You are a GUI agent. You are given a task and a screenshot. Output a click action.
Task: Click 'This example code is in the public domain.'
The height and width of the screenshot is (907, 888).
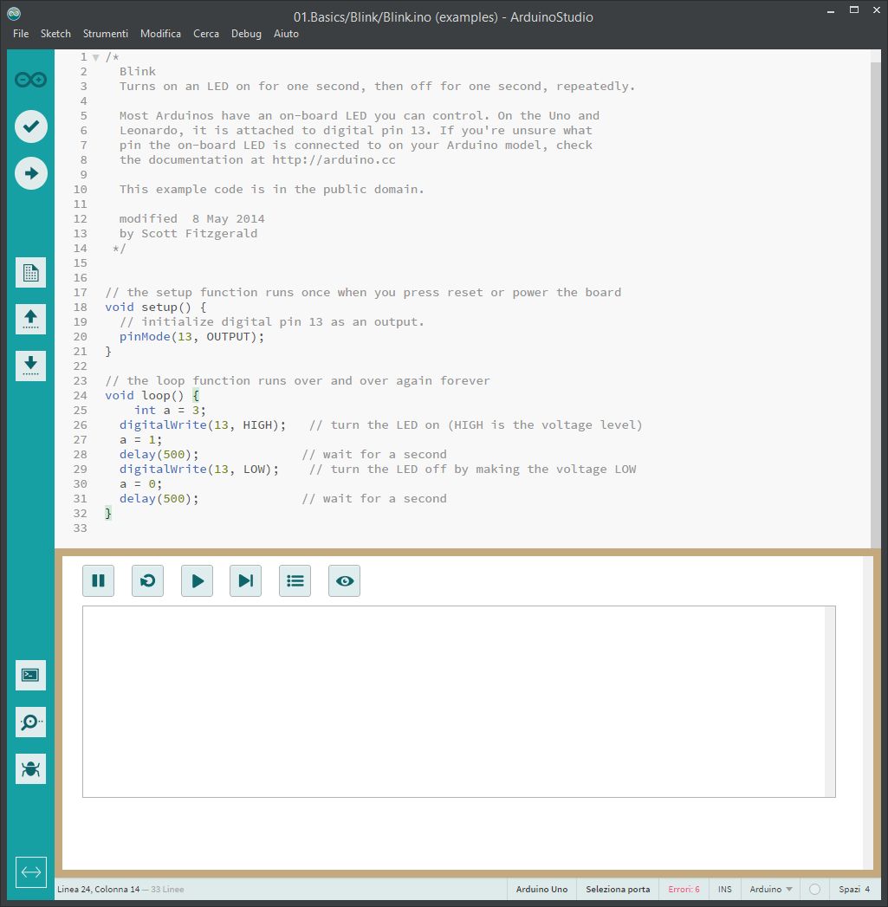tap(271, 189)
